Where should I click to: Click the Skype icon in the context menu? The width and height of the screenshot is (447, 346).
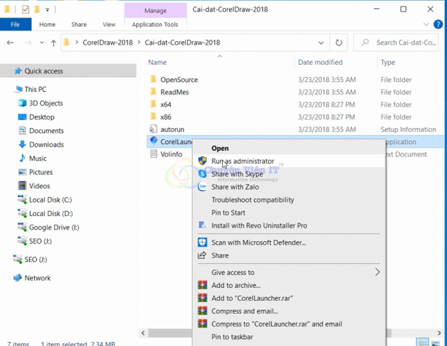[203, 174]
